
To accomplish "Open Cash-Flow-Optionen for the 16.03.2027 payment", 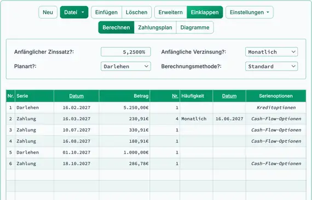I will tap(276, 119).
